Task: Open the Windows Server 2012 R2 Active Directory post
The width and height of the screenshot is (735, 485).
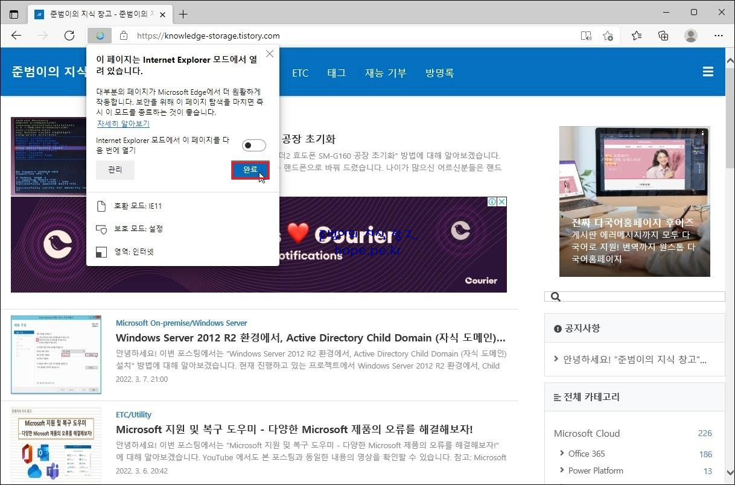Action: (311, 338)
